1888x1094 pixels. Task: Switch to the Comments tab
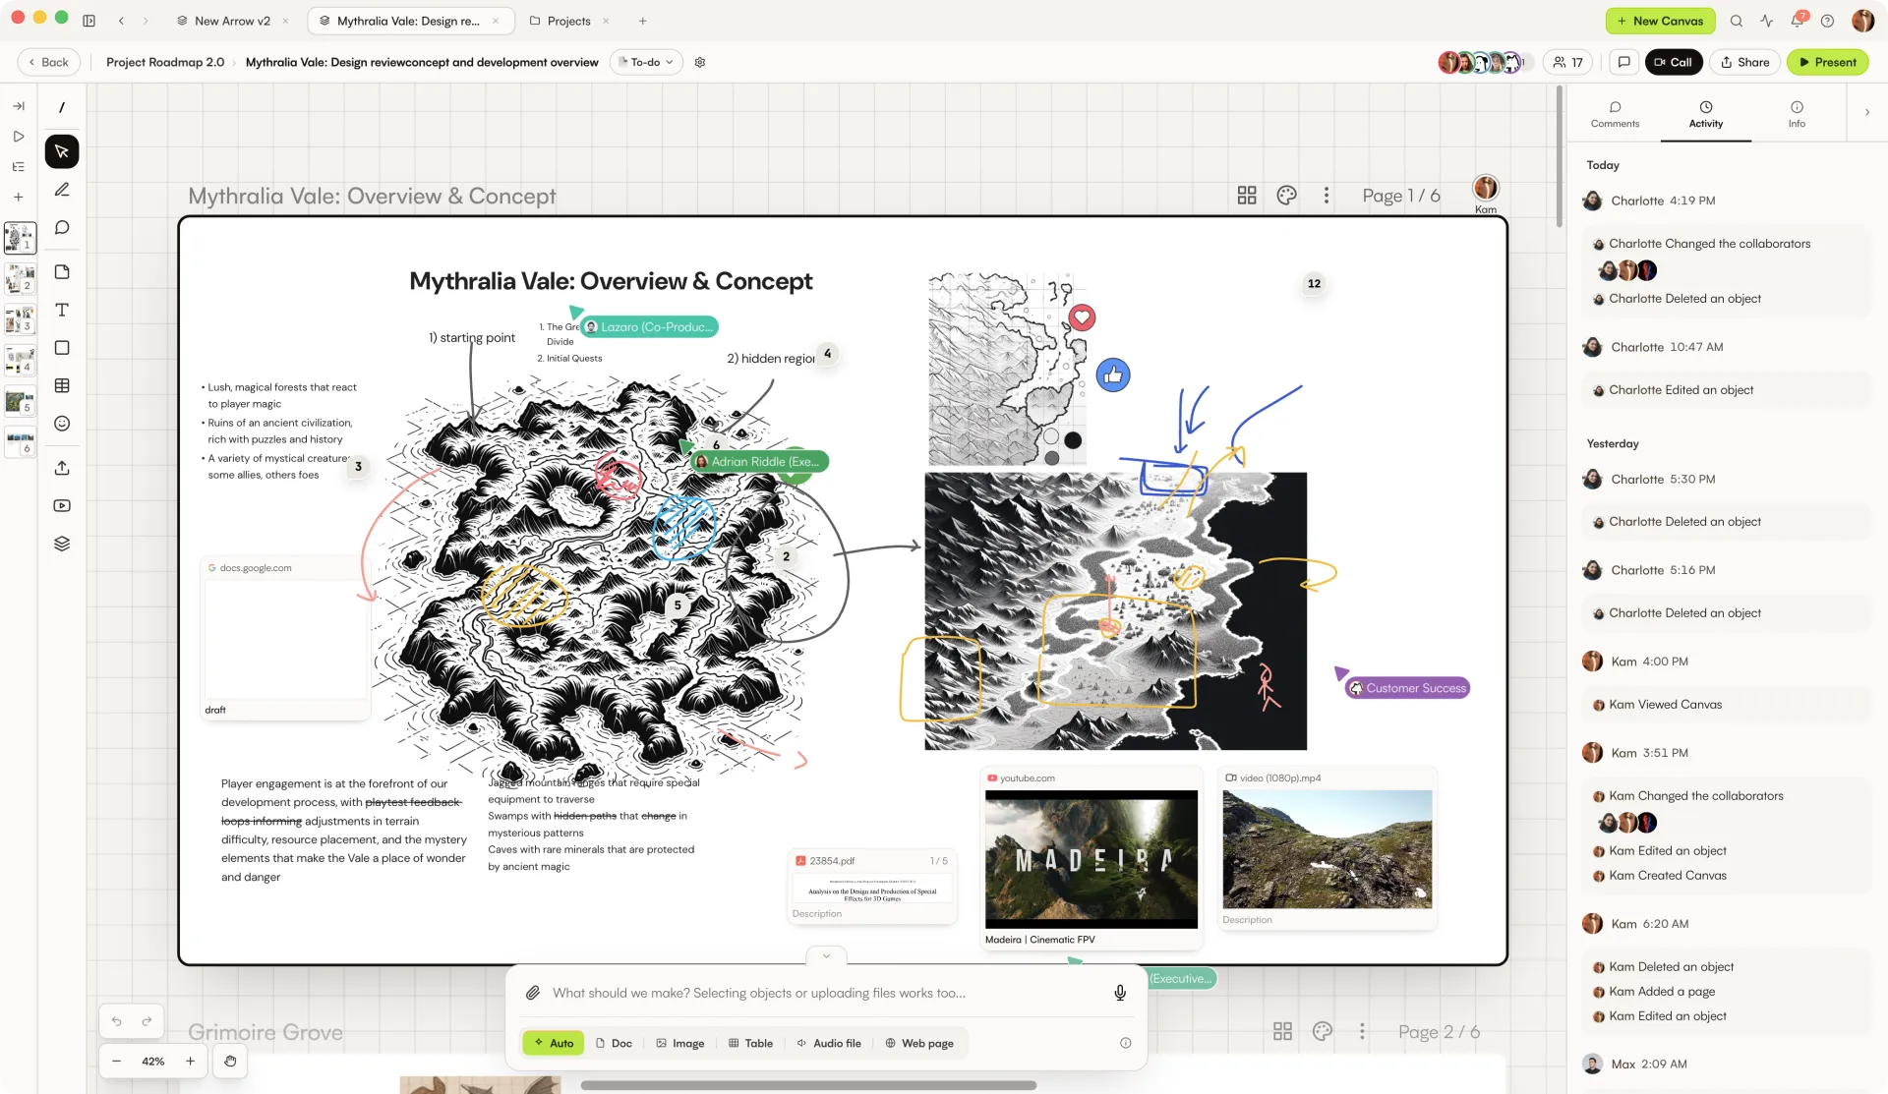click(1615, 114)
